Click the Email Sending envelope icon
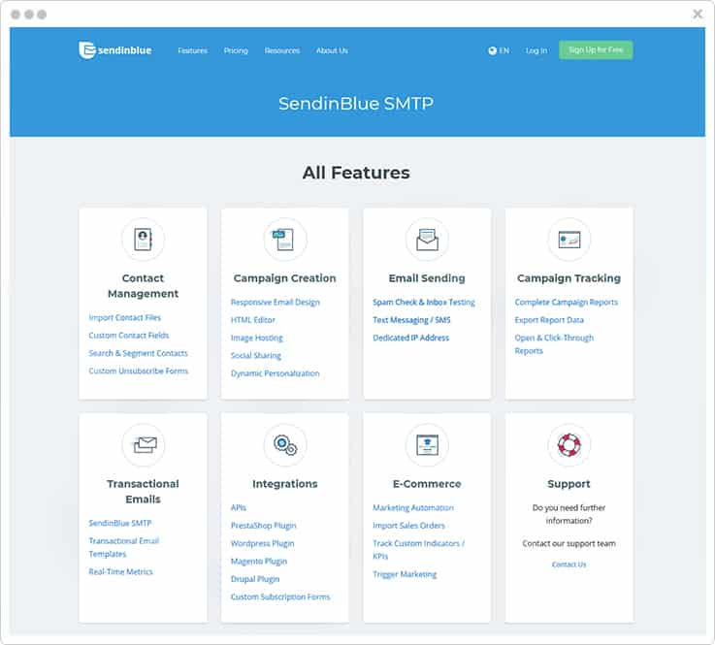 (x=427, y=240)
